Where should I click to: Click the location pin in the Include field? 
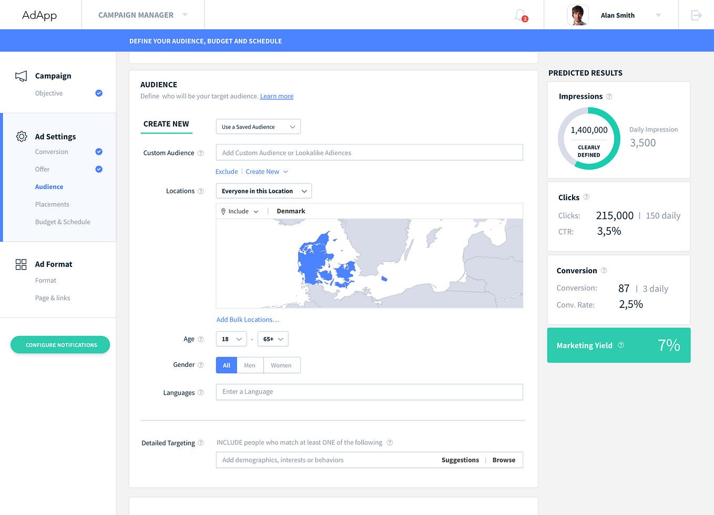[x=222, y=211]
